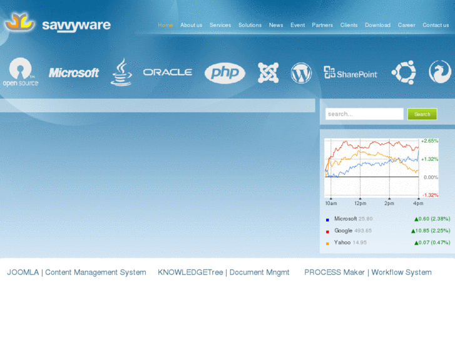The width and height of the screenshot is (455, 341).
Task: Click the Java coffee cup logo
Action: pyautogui.click(x=121, y=72)
